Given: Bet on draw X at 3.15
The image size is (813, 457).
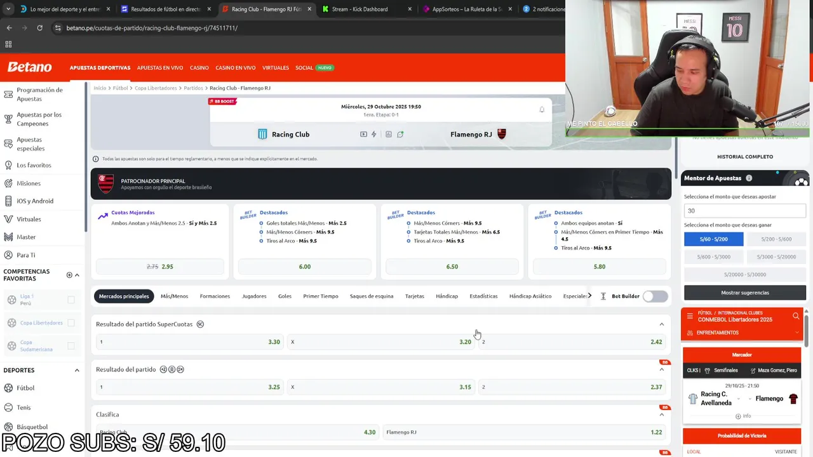Looking at the screenshot, I should (380, 387).
